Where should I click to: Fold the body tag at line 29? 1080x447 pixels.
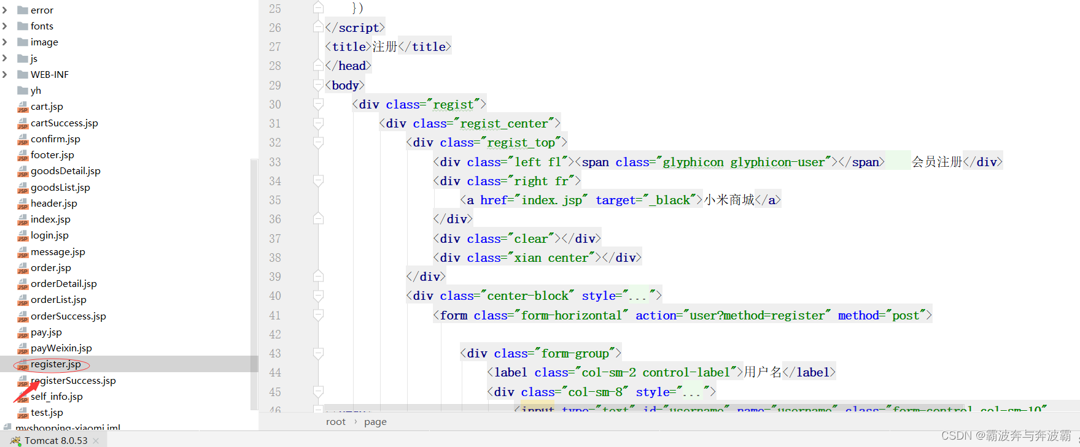tap(318, 85)
